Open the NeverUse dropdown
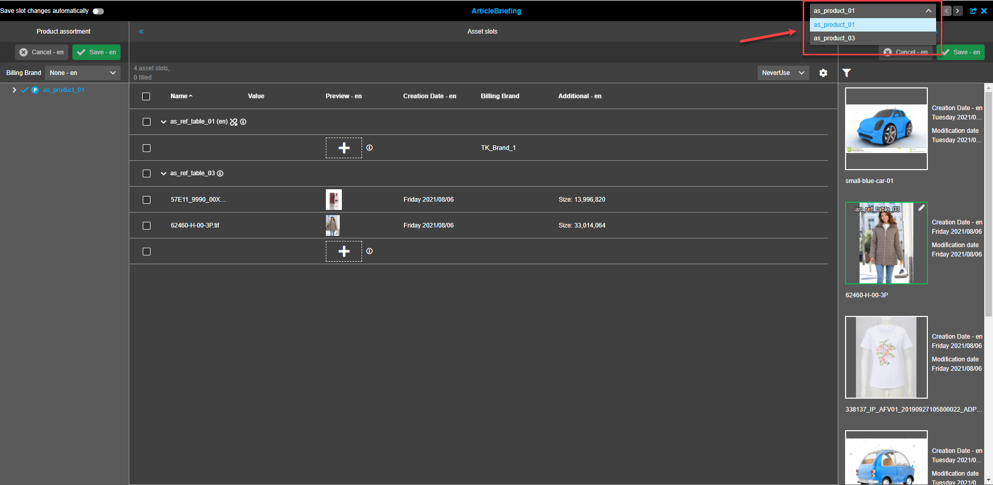The height and width of the screenshot is (485, 993). [x=783, y=73]
